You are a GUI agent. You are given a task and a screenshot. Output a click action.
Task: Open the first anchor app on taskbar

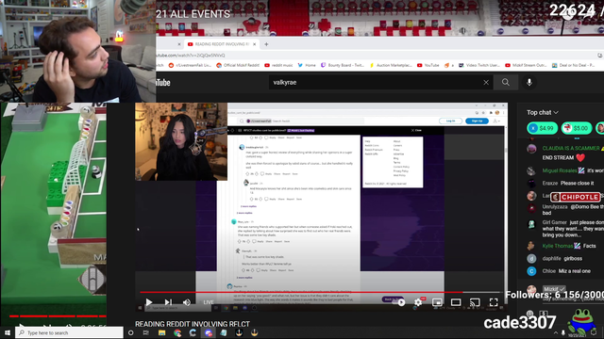coord(239,332)
